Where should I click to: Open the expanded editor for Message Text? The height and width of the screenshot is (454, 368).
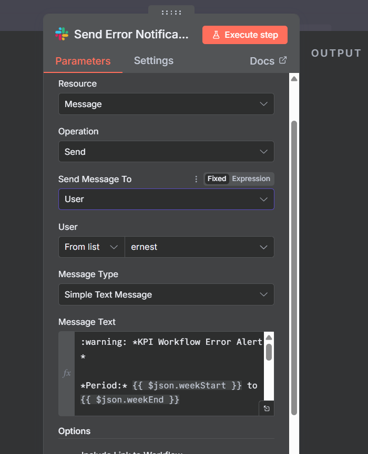tap(267, 408)
